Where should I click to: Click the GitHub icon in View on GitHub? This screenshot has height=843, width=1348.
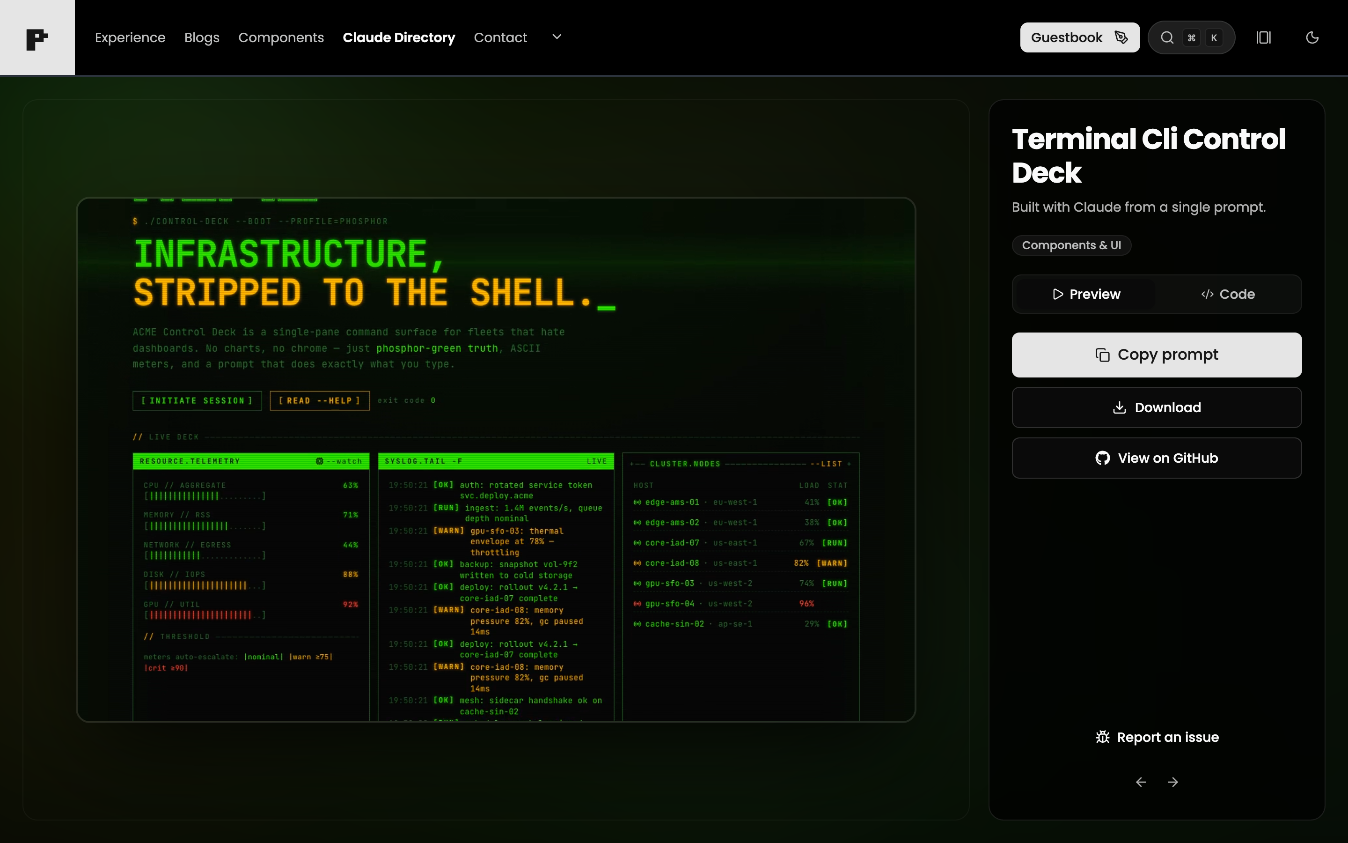tap(1102, 458)
